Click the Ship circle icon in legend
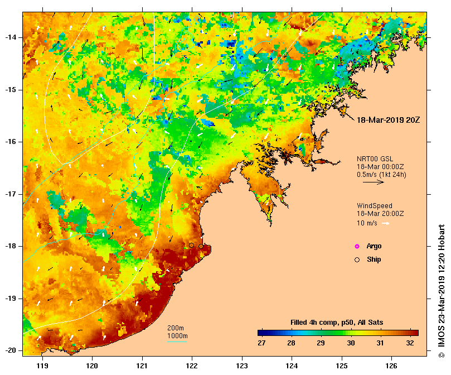451x375 pixels. pyautogui.click(x=357, y=260)
